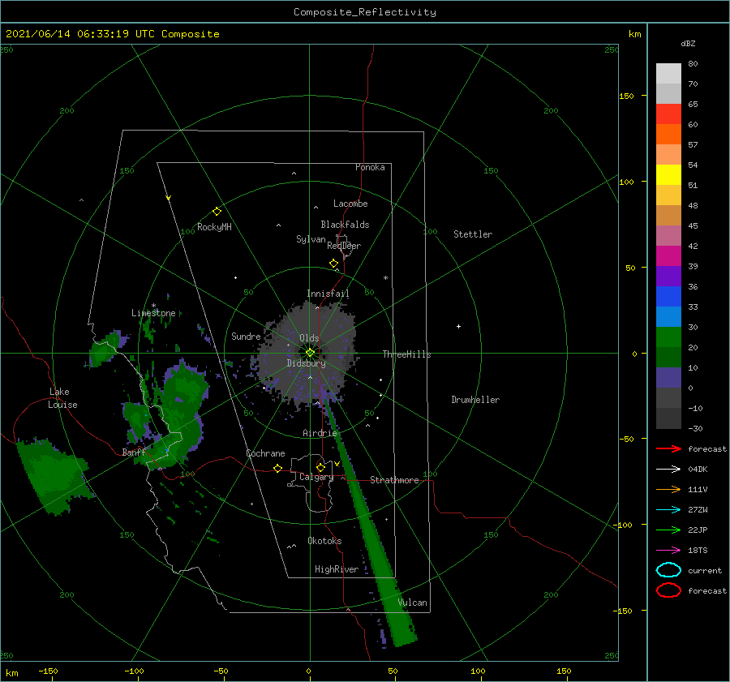Click the HighRiver label
This screenshot has height=682, width=730.
coord(337,569)
